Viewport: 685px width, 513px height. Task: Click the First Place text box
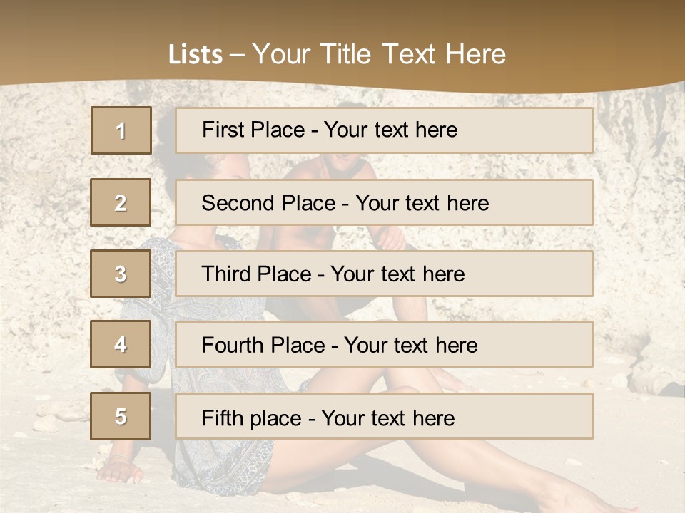[x=384, y=130]
